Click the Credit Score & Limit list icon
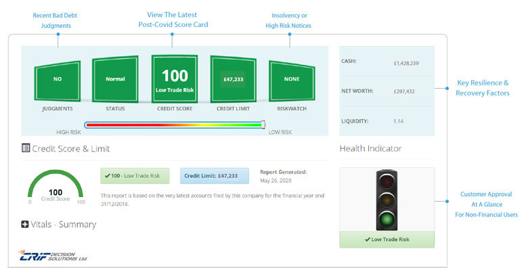Image resolution: width=528 pixels, height=268 pixels. coord(26,148)
